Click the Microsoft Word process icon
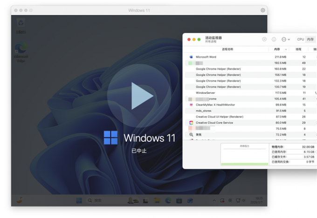The height and width of the screenshot is (218, 317). tap(191, 57)
